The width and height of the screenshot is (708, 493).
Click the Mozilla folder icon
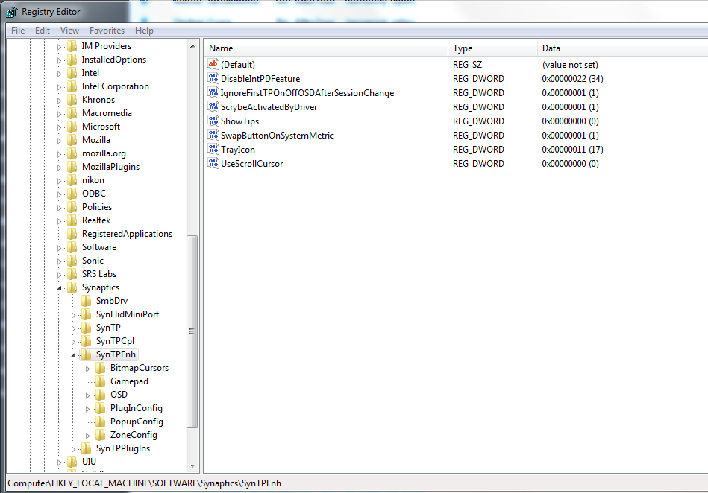pyautogui.click(x=72, y=140)
